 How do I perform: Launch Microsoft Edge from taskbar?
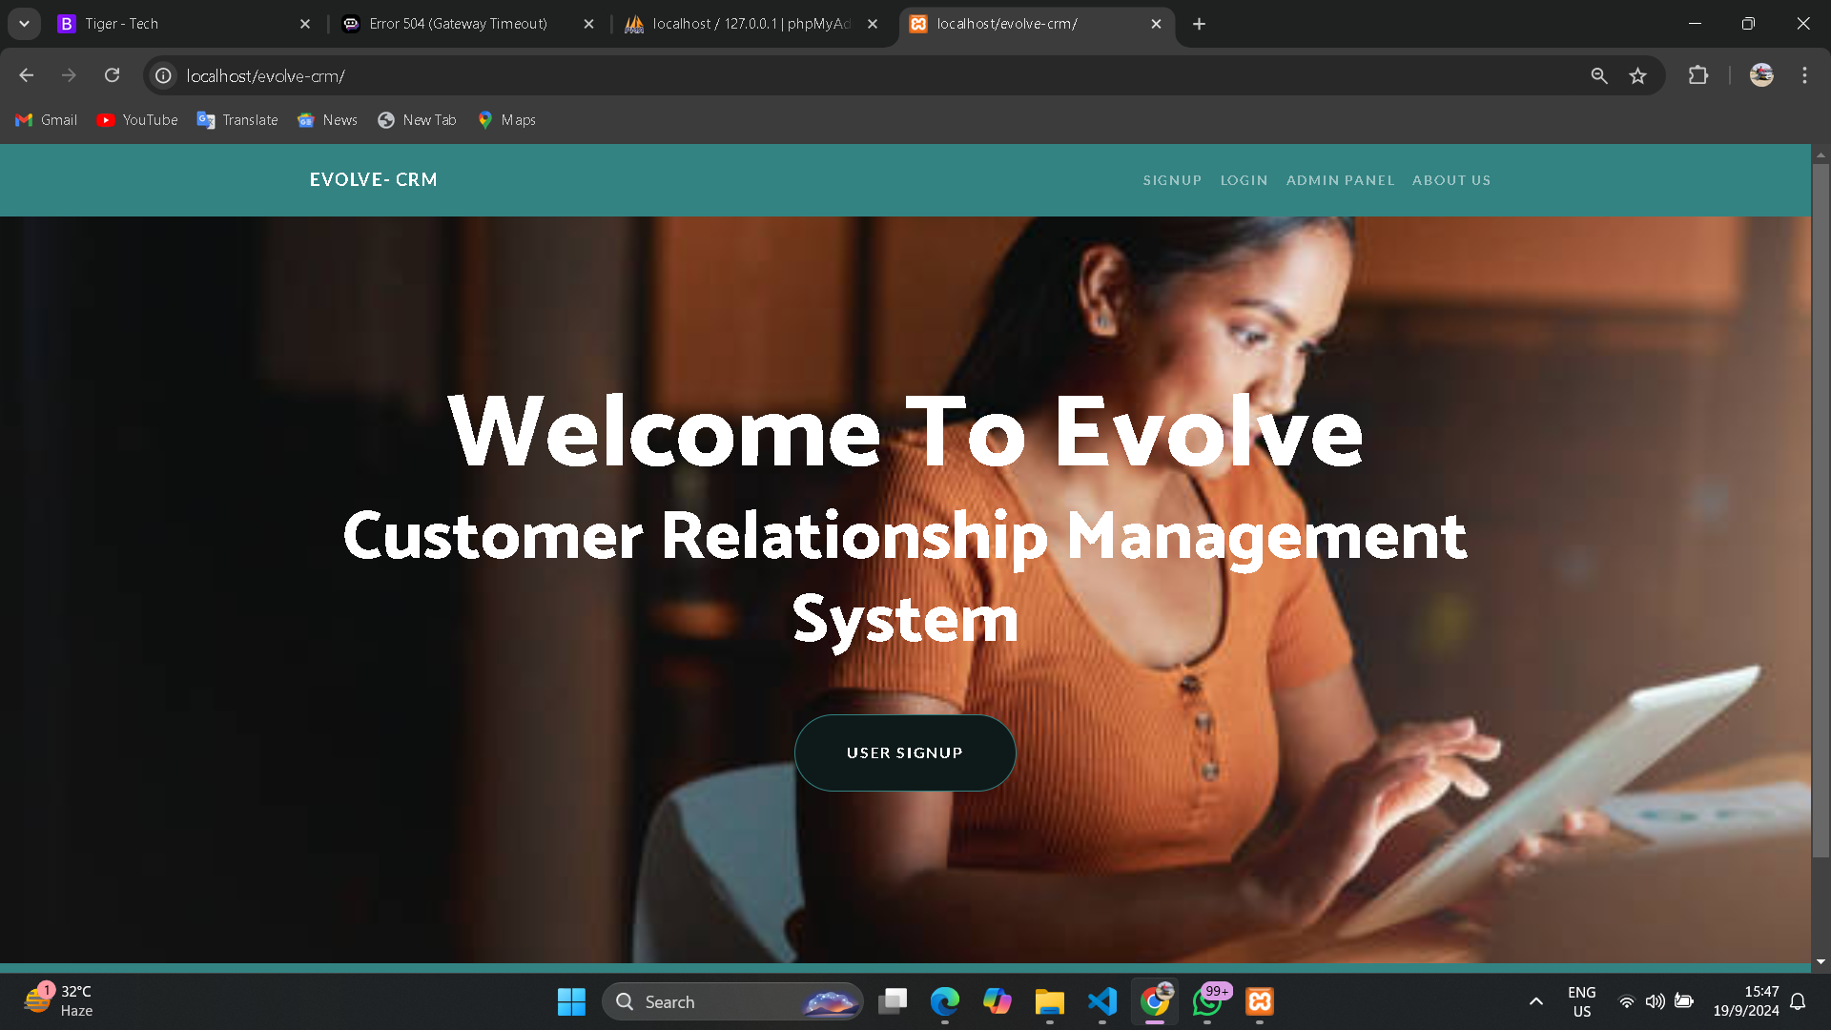point(945,1001)
